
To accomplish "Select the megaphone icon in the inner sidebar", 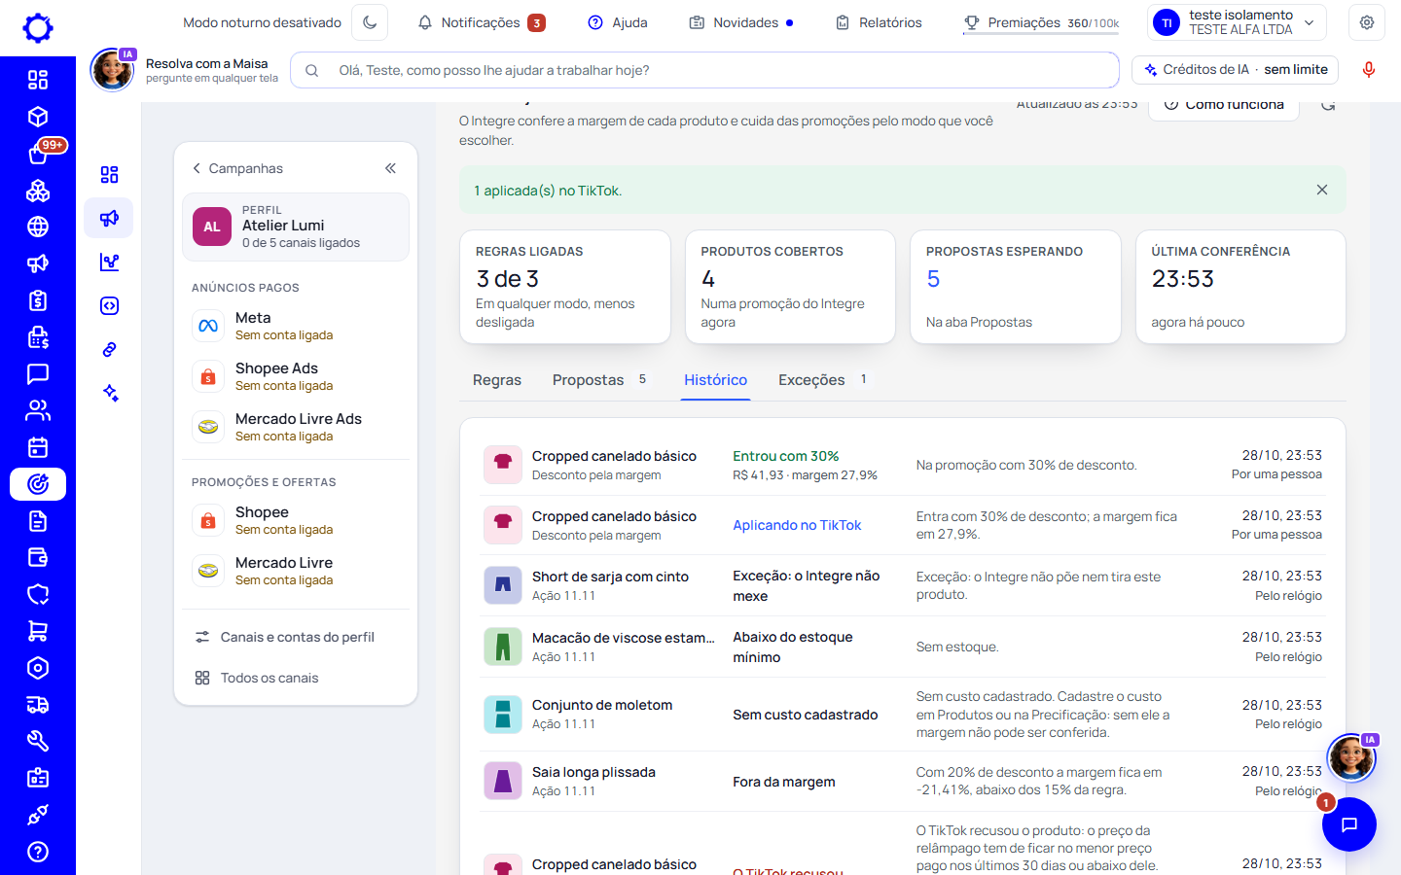I will [x=109, y=218].
